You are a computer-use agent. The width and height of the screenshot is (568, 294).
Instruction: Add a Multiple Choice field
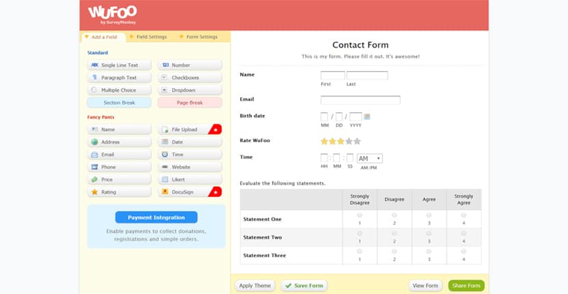point(119,90)
